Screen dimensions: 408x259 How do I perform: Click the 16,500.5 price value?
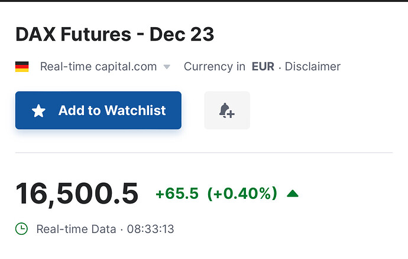[77, 194]
